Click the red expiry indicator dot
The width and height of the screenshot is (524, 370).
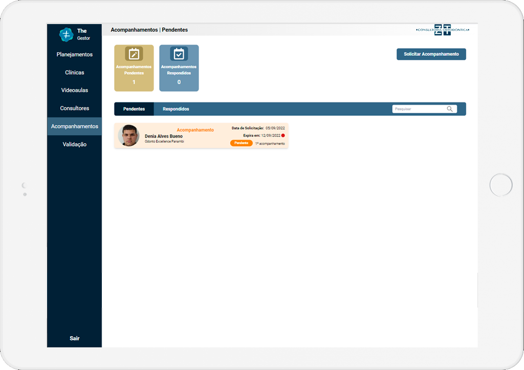coord(283,136)
